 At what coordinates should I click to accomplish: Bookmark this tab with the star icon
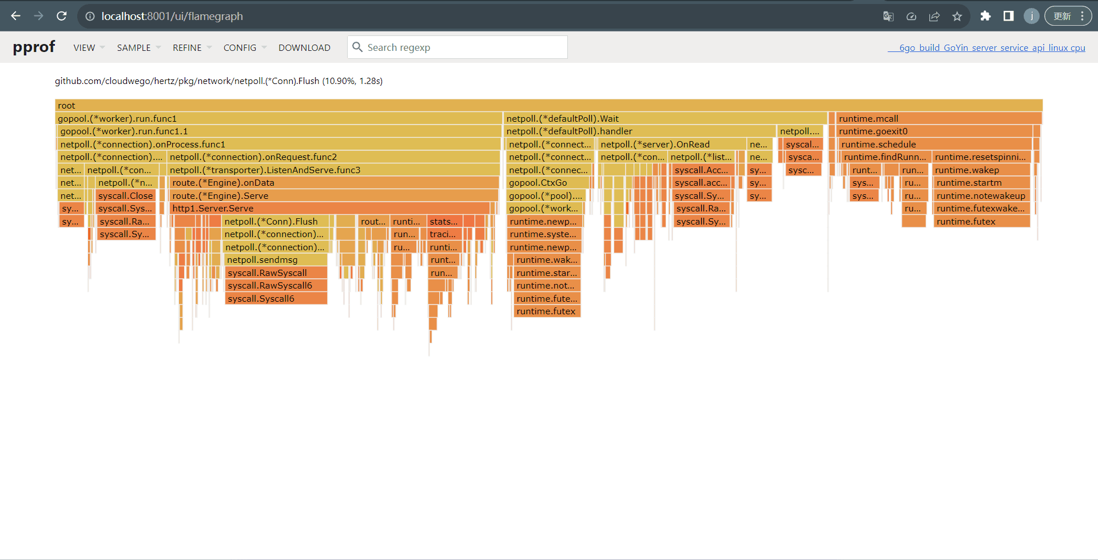tap(957, 16)
